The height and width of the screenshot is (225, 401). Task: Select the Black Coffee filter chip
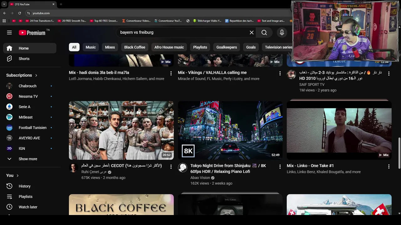pyautogui.click(x=135, y=47)
